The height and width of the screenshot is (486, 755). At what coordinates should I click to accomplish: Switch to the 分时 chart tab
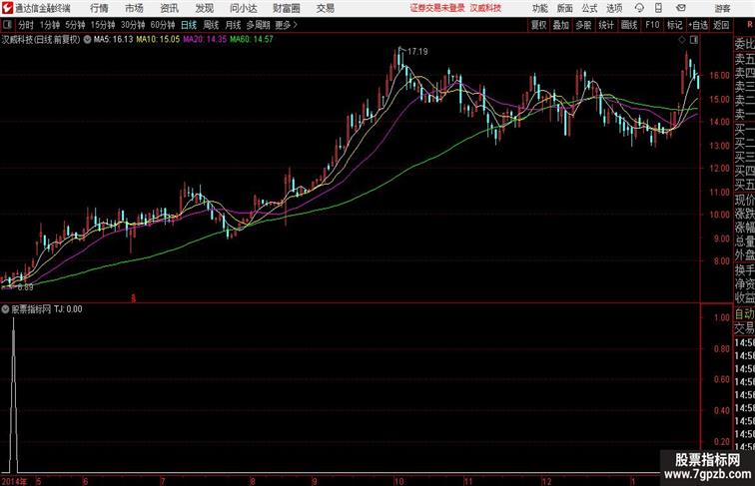pos(26,25)
